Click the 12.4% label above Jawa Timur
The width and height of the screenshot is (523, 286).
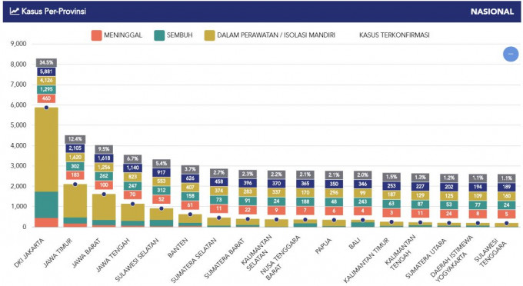click(x=75, y=139)
